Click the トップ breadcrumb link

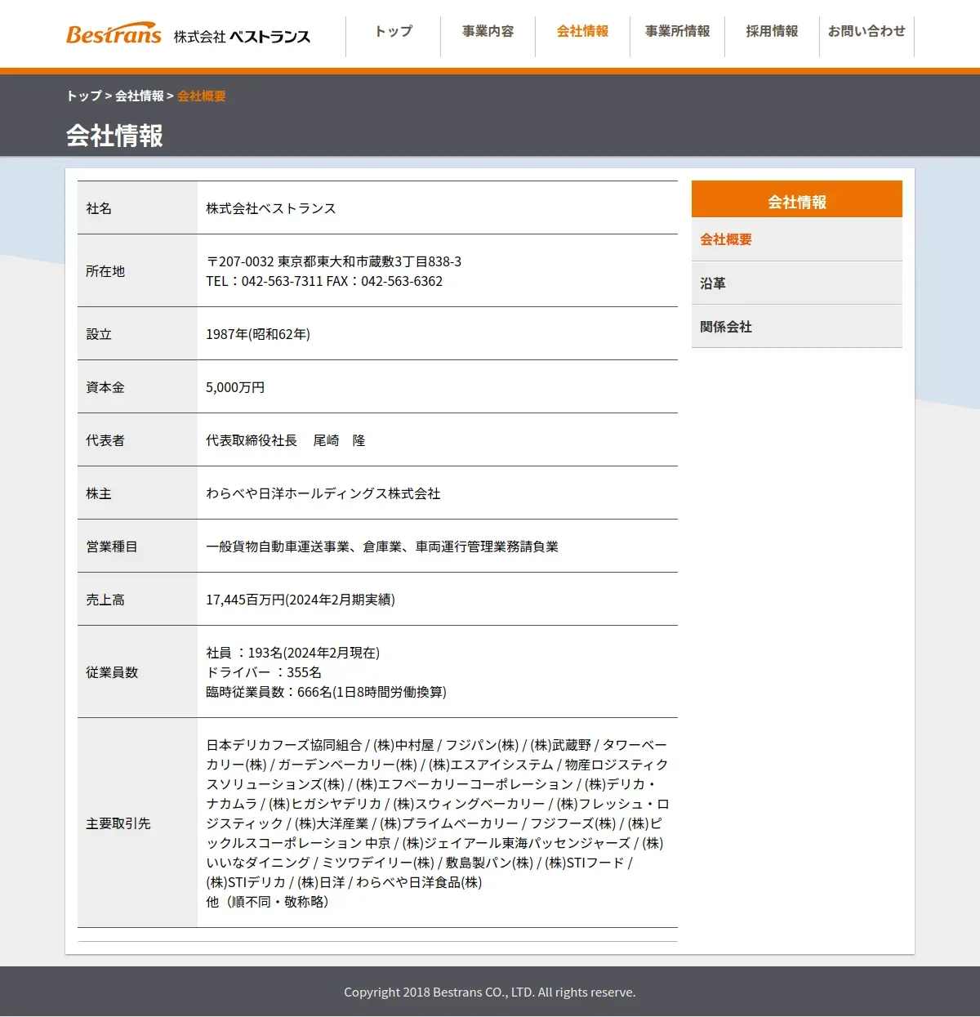click(84, 96)
